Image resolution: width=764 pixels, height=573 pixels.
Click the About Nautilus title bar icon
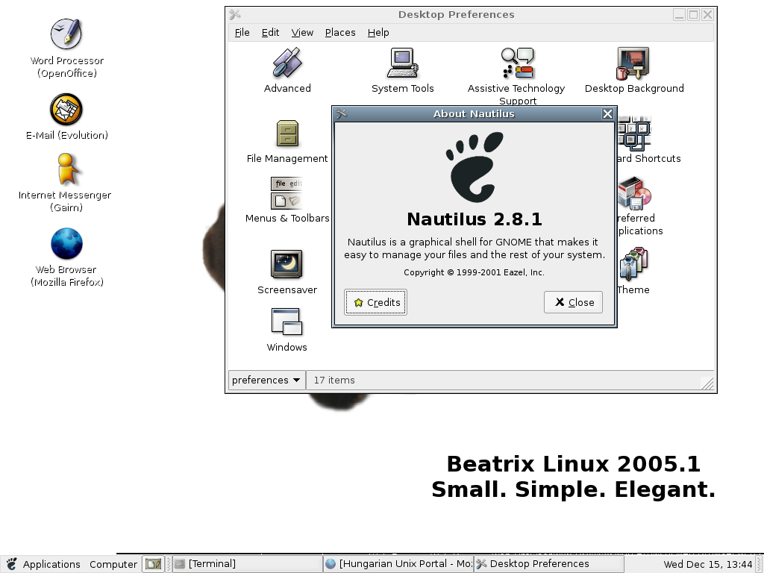[342, 113]
